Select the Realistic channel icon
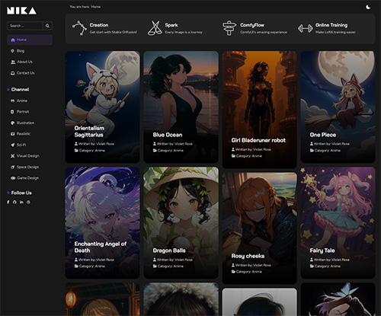The height and width of the screenshot is (316, 381). [x=12, y=134]
